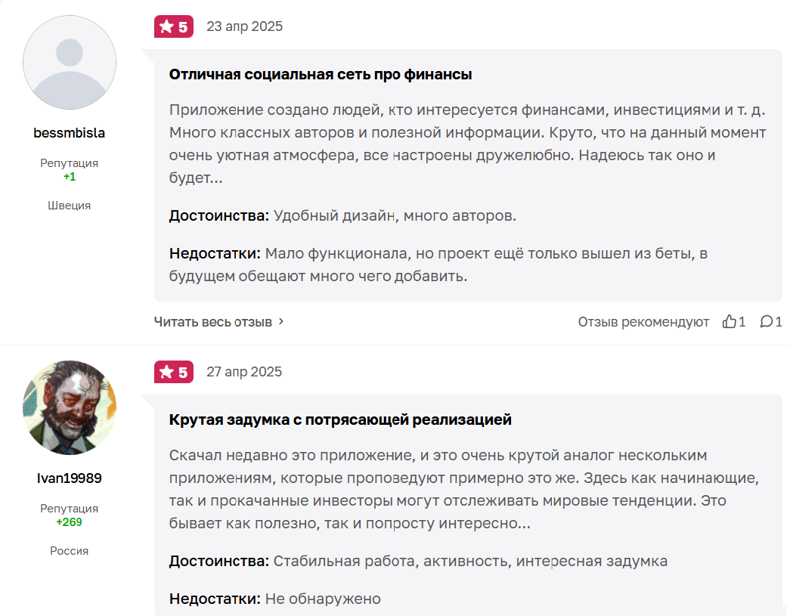
Task: Open bessmbisla's default avatar
Action: point(70,63)
